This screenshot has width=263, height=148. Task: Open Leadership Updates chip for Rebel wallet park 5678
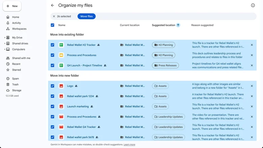click(168, 137)
